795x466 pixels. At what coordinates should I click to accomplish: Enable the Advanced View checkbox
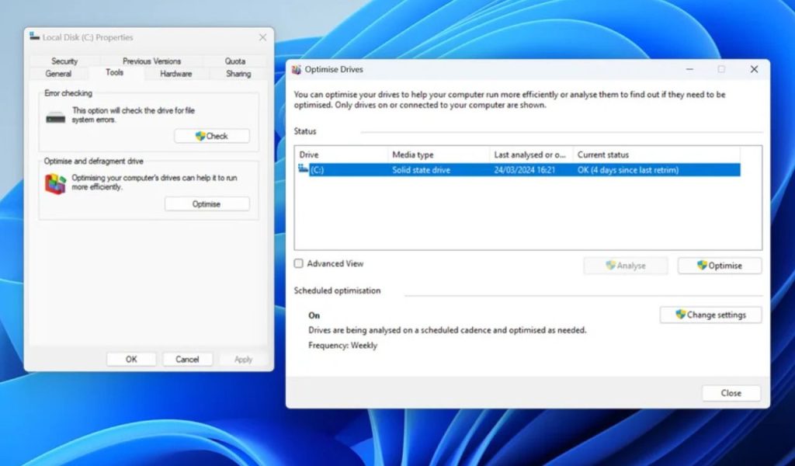pyautogui.click(x=299, y=264)
